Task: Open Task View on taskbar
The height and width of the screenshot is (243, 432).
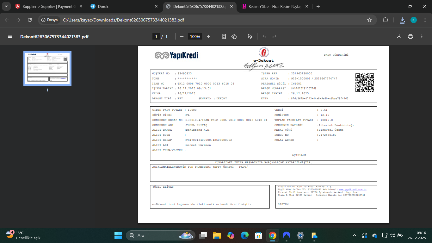Action: [x=203, y=235]
